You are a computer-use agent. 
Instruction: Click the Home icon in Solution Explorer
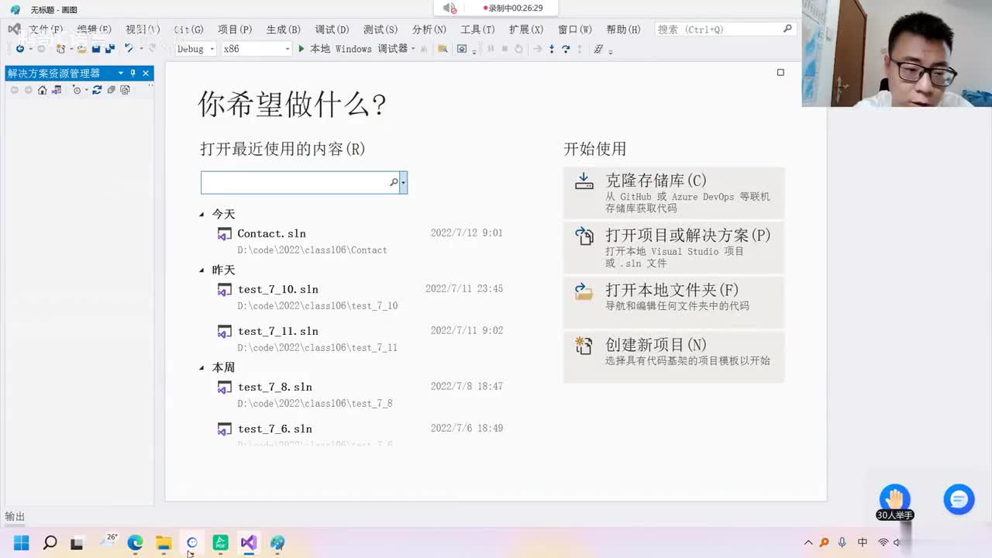pyautogui.click(x=43, y=90)
